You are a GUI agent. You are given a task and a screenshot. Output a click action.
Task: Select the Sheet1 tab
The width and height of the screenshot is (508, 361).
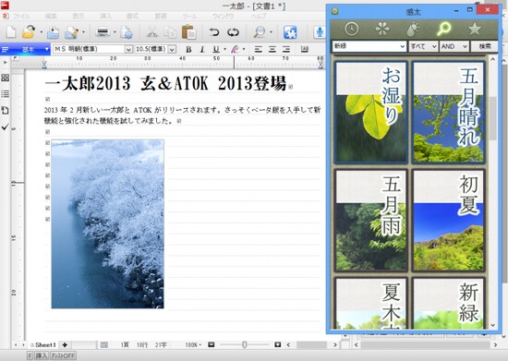(x=43, y=344)
